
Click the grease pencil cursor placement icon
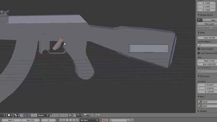(x=204, y=20)
